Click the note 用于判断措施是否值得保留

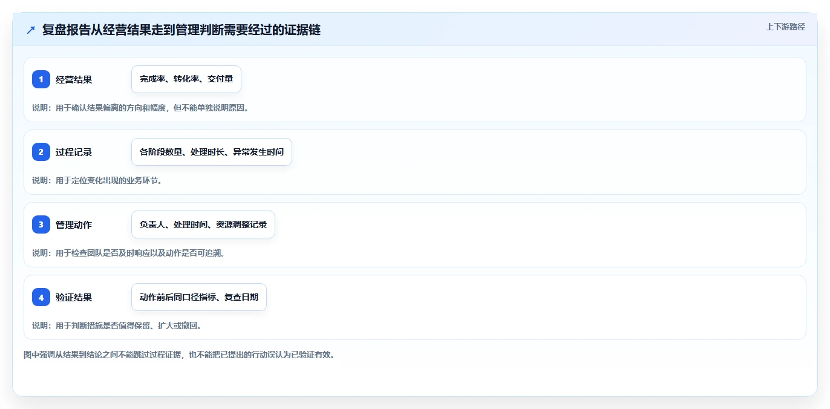[116, 326]
